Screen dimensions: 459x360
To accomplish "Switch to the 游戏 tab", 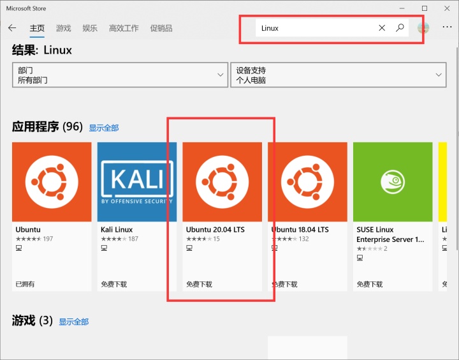I will pos(64,29).
